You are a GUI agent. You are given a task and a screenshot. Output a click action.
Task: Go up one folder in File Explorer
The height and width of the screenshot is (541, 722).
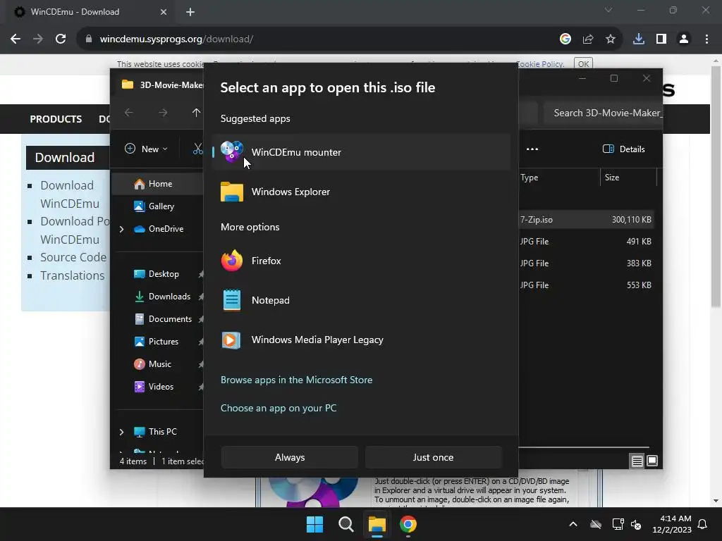[x=196, y=113]
